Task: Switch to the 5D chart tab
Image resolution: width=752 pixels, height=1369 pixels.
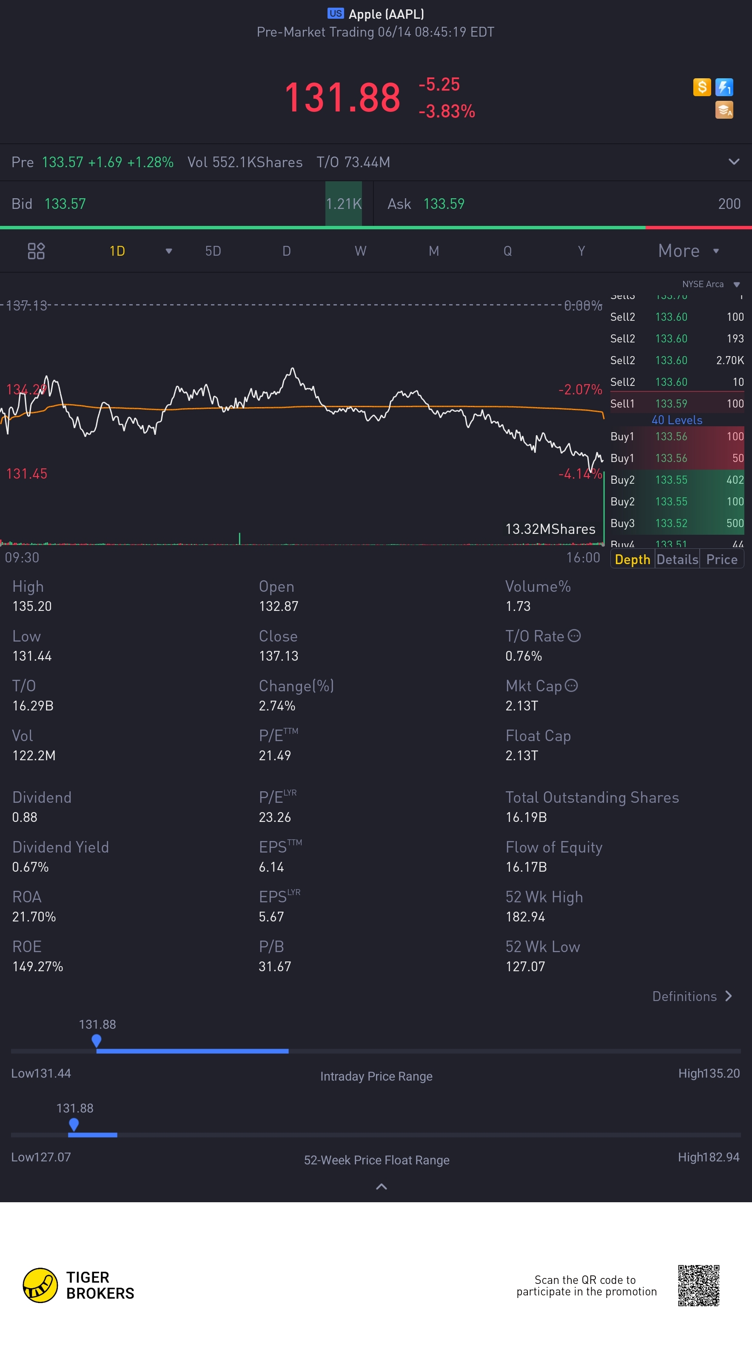Action: pyautogui.click(x=213, y=251)
